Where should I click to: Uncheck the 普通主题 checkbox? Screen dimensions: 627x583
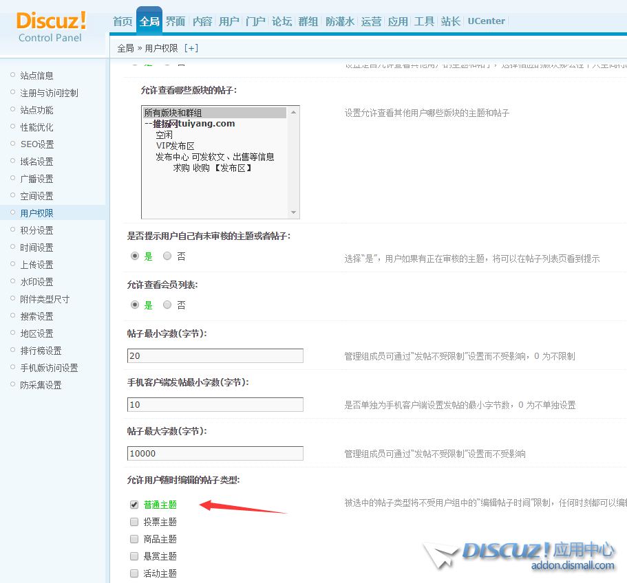click(x=134, y=505)
